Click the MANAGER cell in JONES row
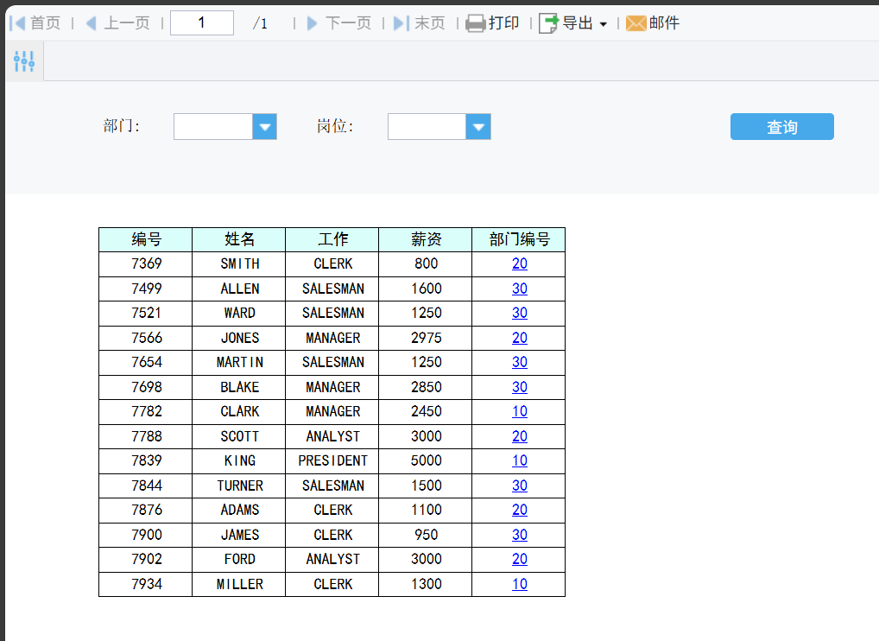 (x=332, y=338)
